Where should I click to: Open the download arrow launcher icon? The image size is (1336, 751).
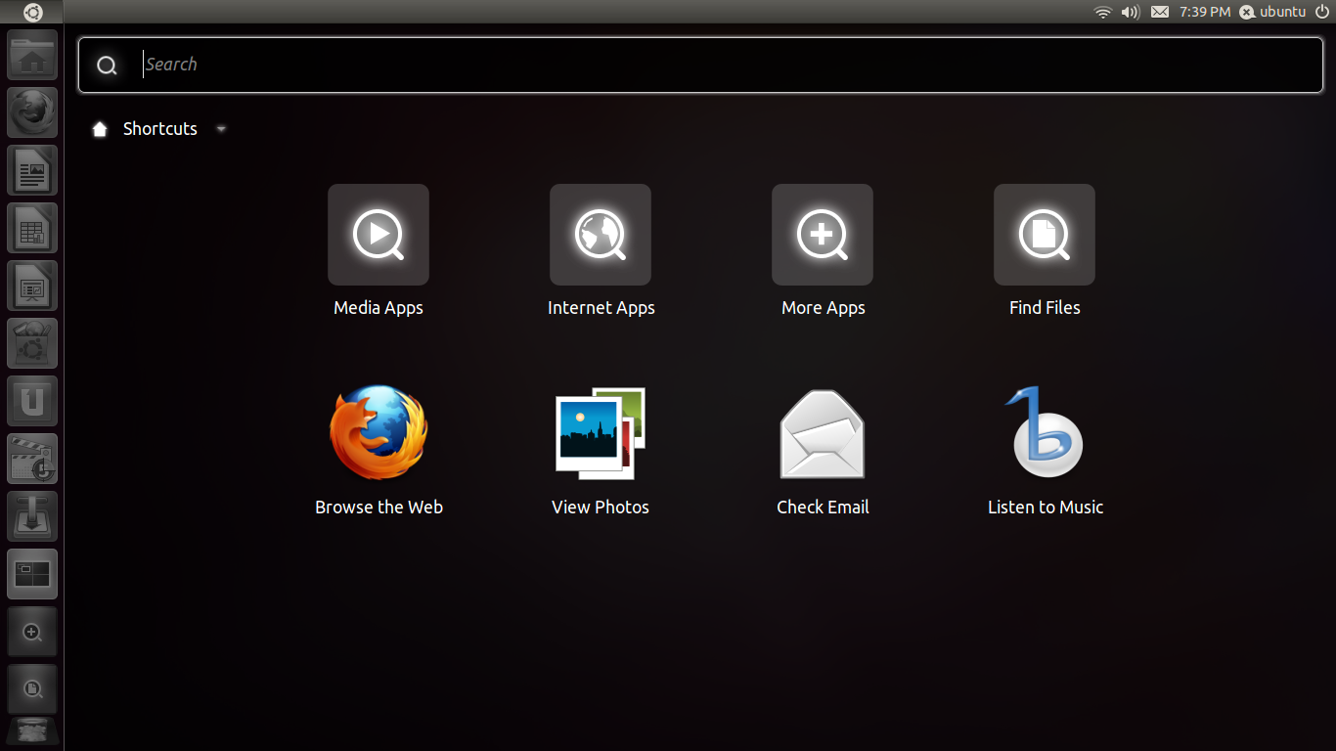click(x=32, y=516)
